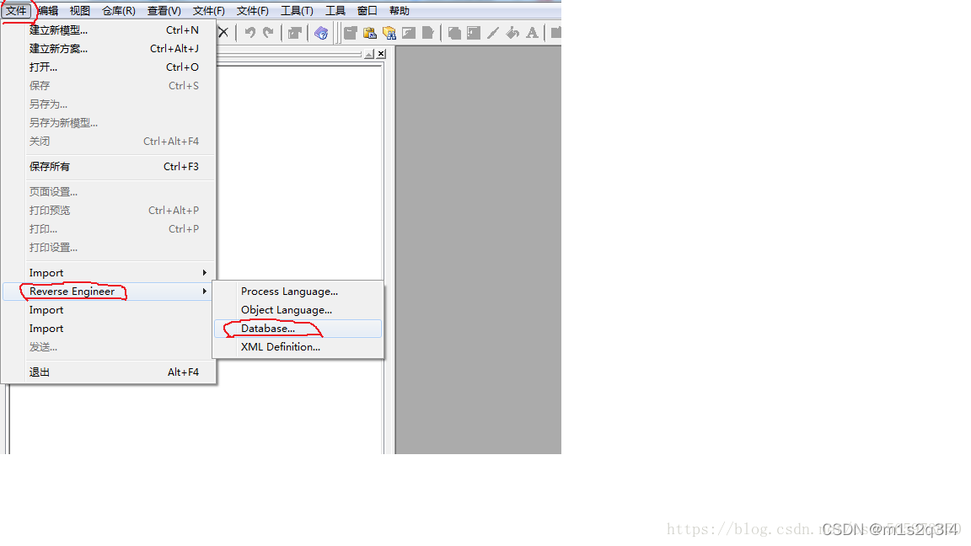This screenshot has width=971, height=546.
Task: Open the 视图 menu
Action: coord(80,10)
